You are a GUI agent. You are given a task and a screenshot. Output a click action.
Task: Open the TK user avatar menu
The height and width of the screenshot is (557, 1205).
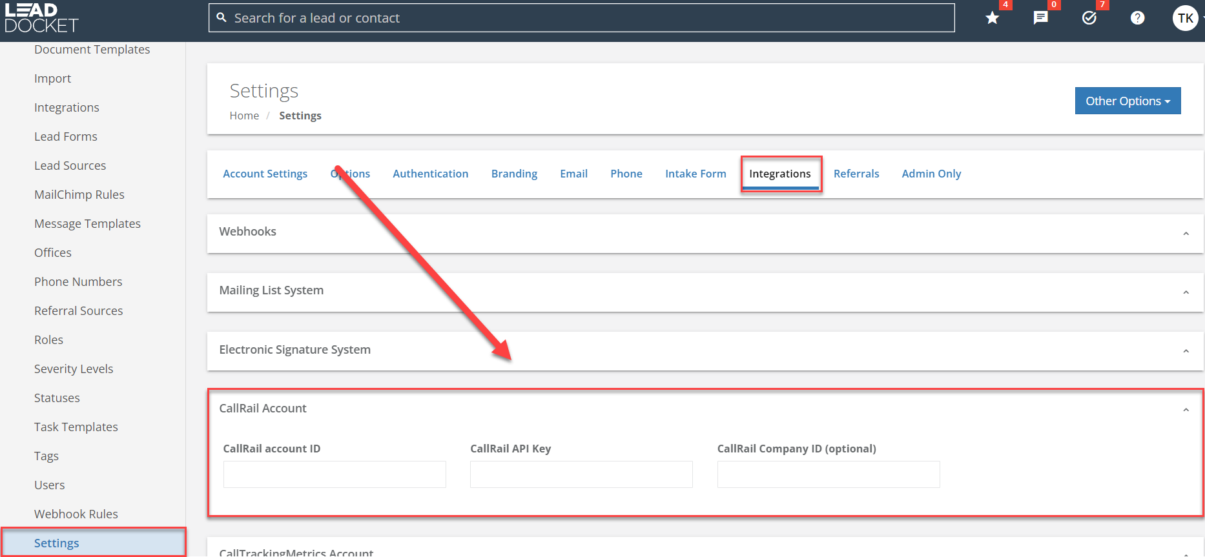(1186, 18)
